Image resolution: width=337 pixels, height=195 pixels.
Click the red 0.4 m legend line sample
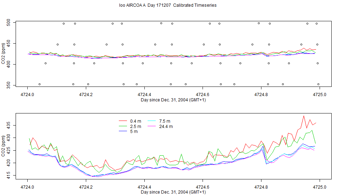coord(123,121)
